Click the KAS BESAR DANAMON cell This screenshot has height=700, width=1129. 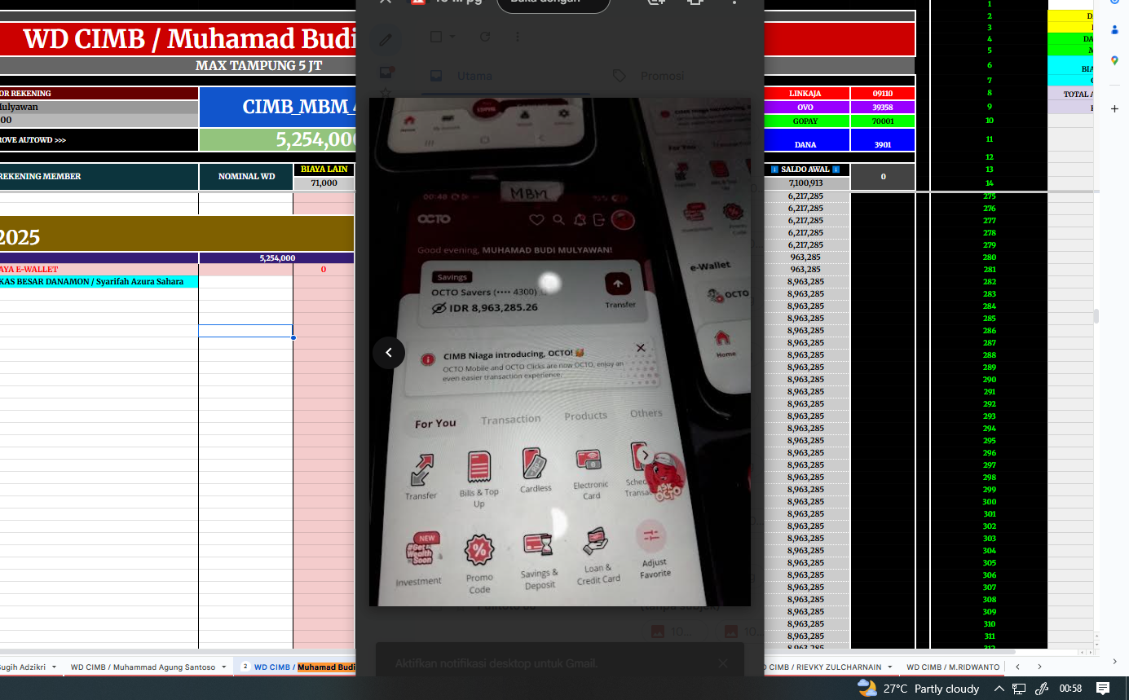pos(99,282)
